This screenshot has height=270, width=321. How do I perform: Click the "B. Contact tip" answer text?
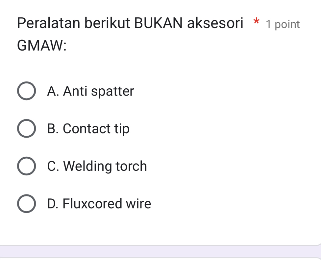click(88, 128)
